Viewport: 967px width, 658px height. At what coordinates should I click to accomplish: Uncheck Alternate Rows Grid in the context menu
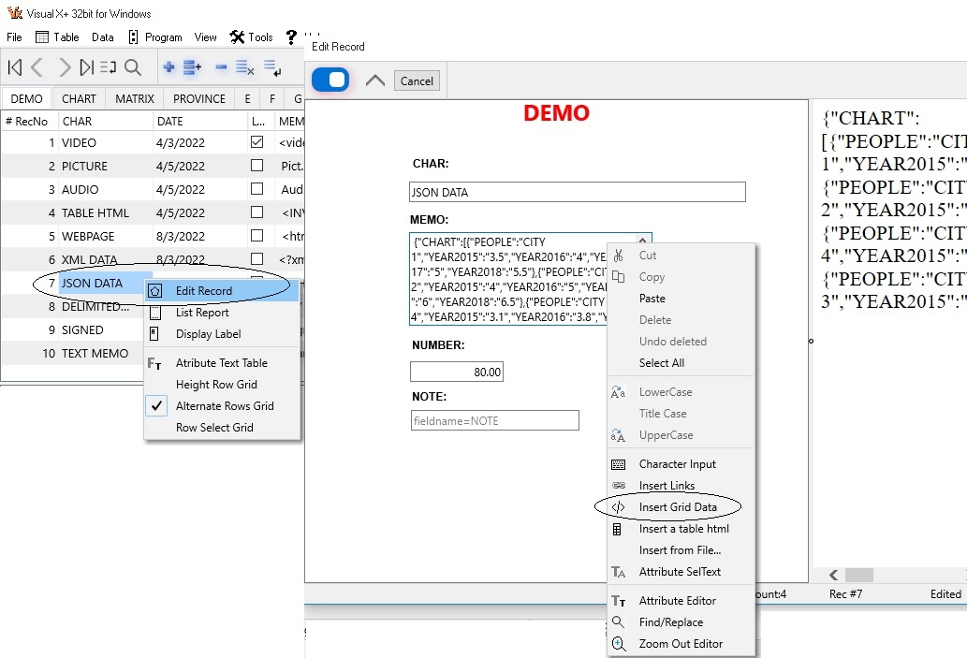tap(155, 405)
